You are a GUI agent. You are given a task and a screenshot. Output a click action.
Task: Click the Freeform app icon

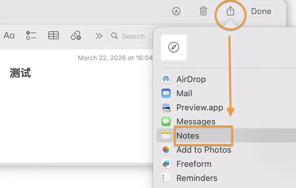point(166,164)
